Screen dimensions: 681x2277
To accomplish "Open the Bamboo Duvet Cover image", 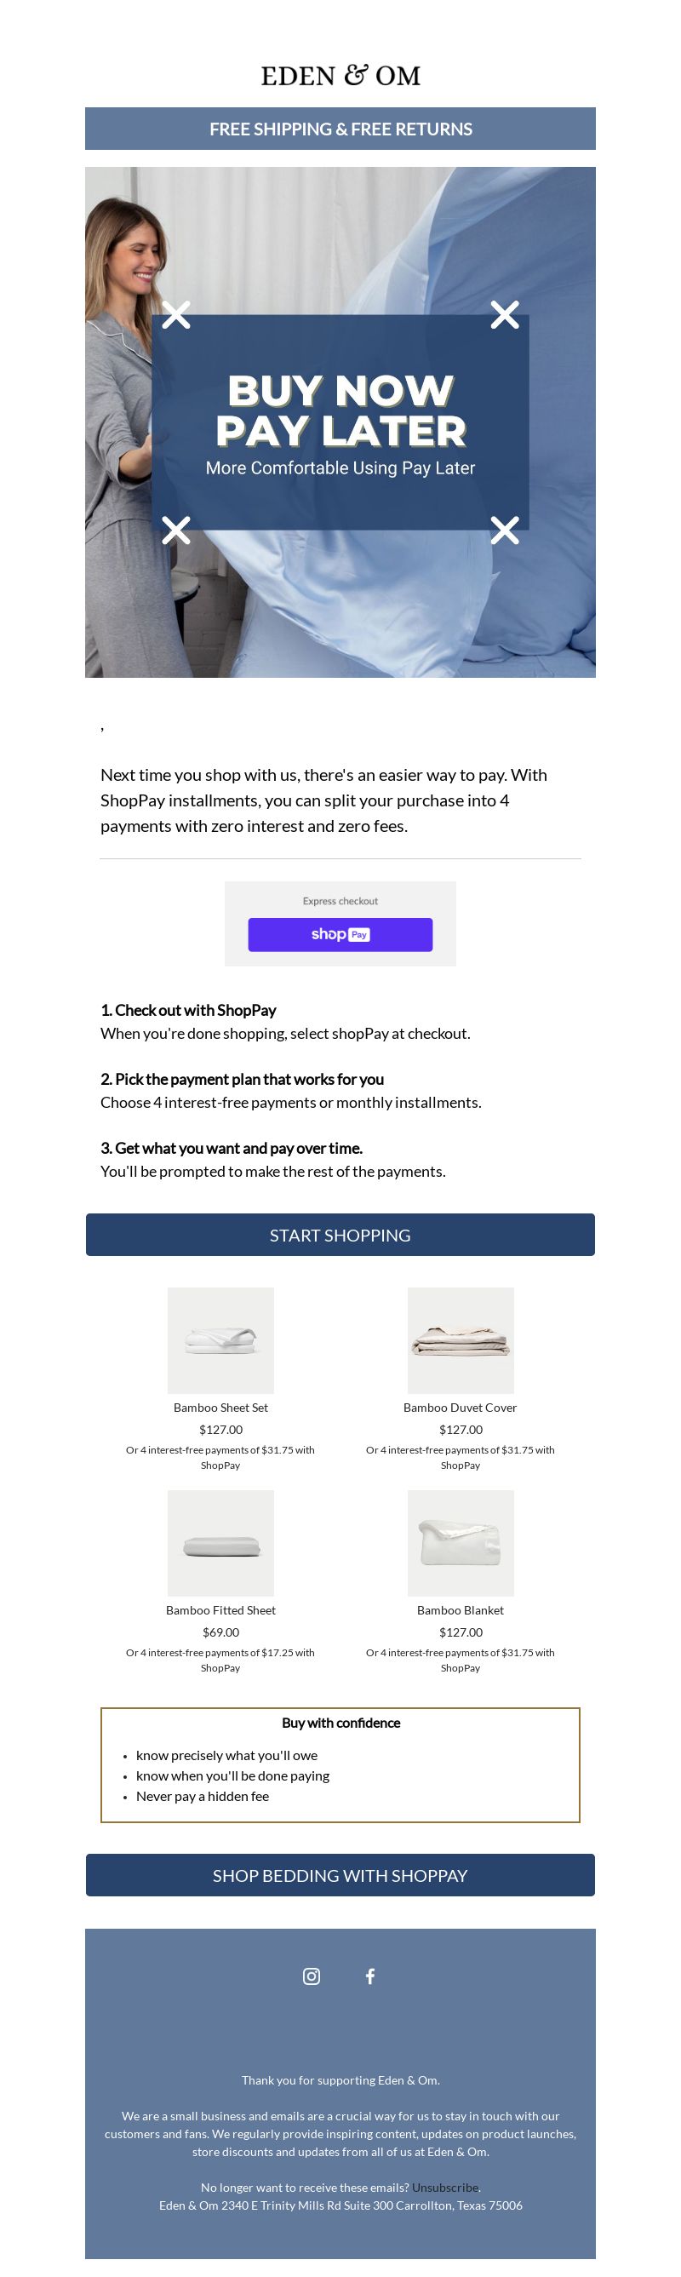I will [x=461, y=1340].
